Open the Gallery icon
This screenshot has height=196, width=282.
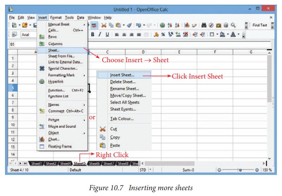(218, 25)
